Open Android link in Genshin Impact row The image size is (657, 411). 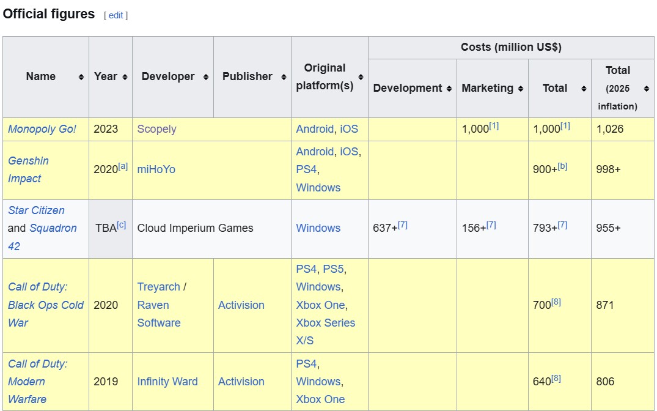click(315, 152)
